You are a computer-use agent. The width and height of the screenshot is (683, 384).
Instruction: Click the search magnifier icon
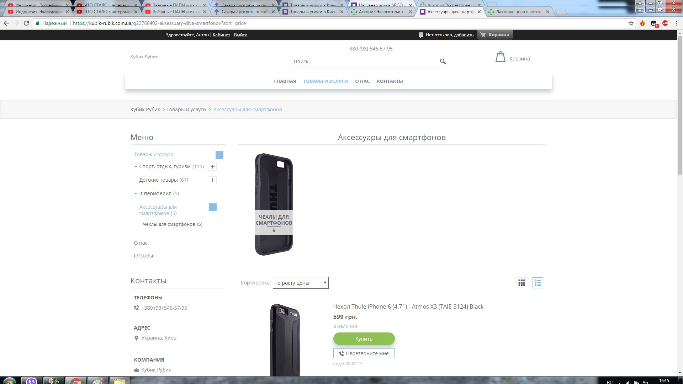click(x=443, y=62)
